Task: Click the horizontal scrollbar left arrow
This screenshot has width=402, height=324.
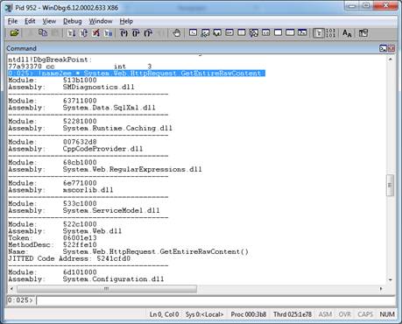Action: (11, 289)
